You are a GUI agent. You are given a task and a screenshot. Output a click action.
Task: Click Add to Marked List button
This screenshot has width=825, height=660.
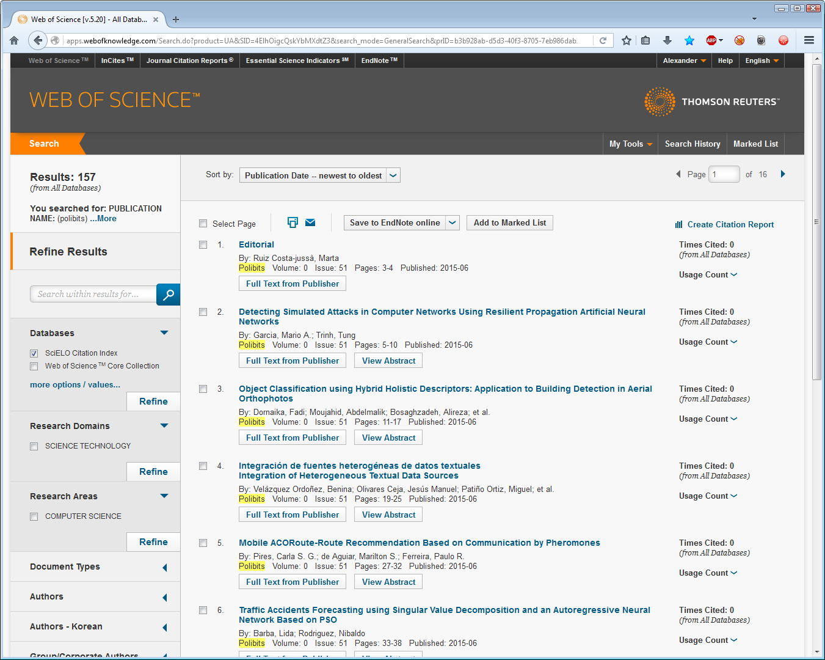tap(510, 222)
